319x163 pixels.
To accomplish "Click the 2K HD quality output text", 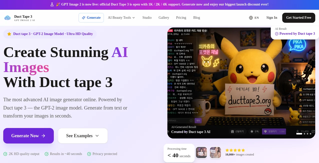I will (24, 154).
